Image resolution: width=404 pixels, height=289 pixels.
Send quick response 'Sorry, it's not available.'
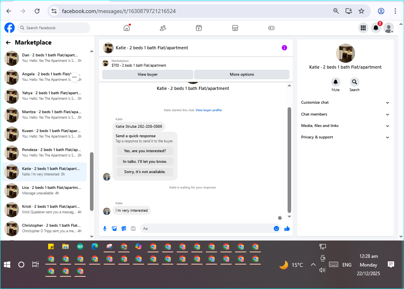coord(145,172)
